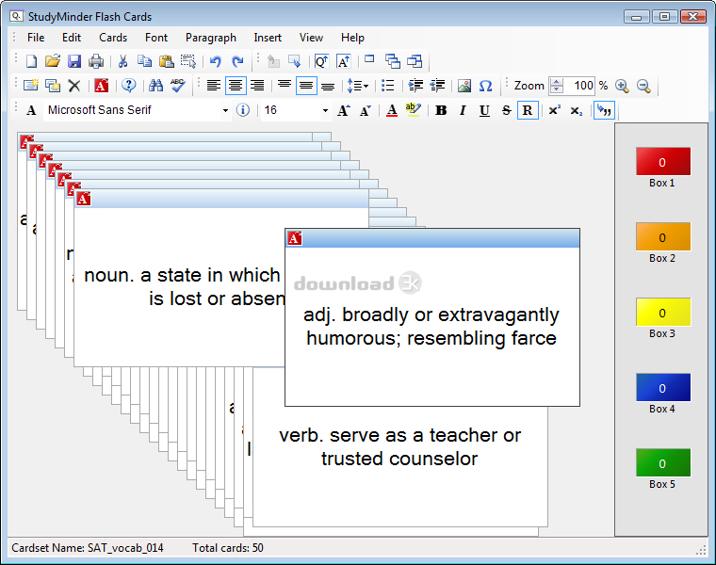Increase paragraph indent

click(x=415, y=86)
